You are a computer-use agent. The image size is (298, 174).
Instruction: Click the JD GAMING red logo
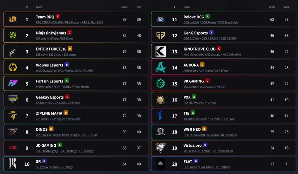[13, 147]
